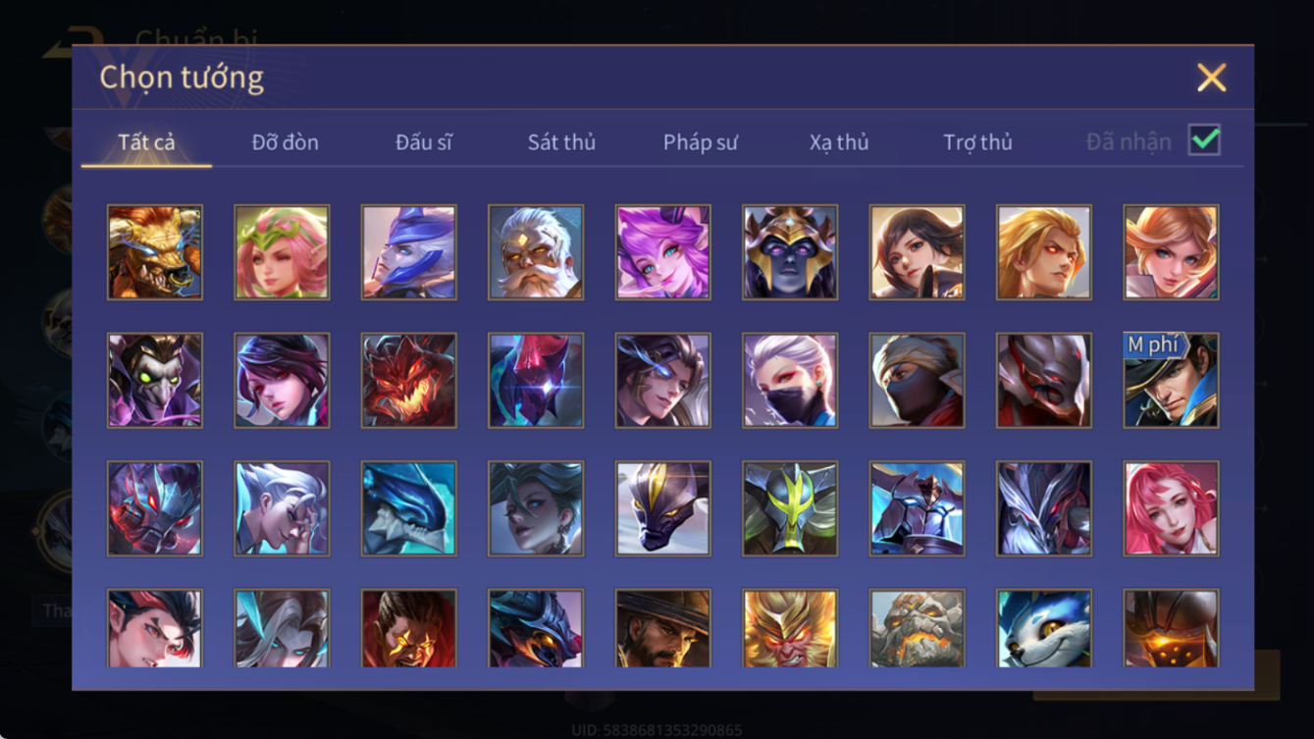The height and width of the screenshot is (739, 1314).
Task: Select the hero tagged "M phí"
Action: pos(1172,381)
